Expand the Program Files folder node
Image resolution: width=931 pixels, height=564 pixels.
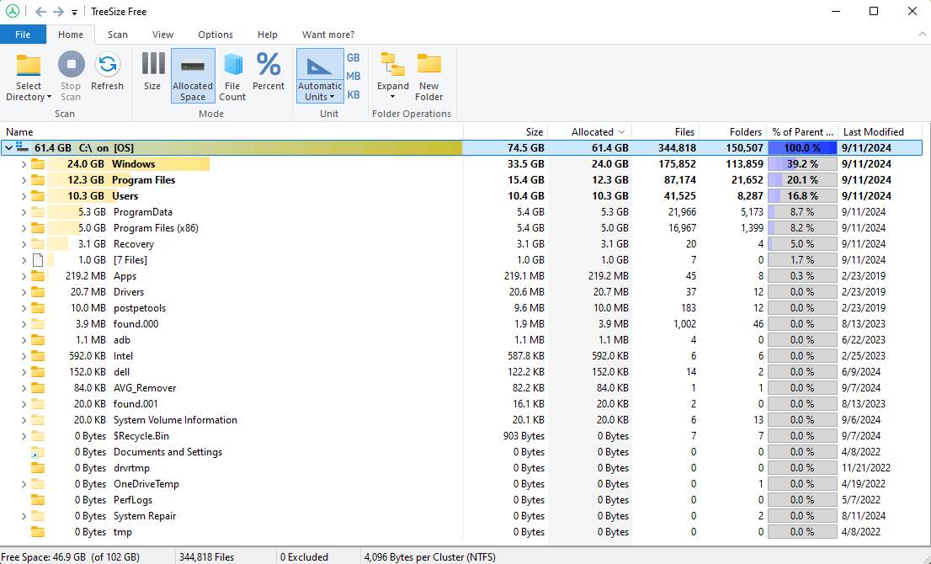(x=24, y=180)
